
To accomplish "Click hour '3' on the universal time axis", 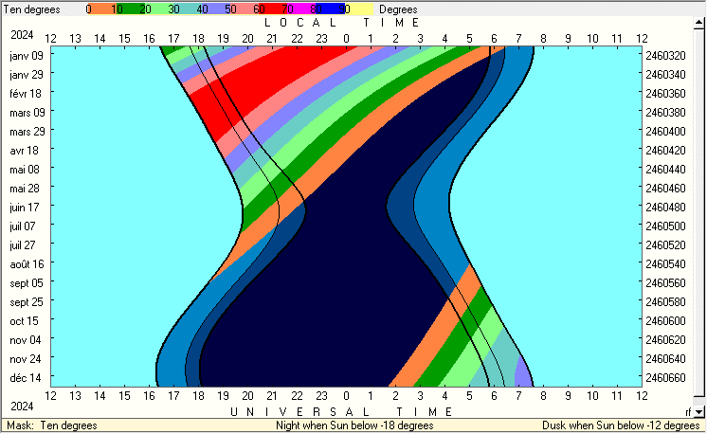I will [x=420, y=396].
